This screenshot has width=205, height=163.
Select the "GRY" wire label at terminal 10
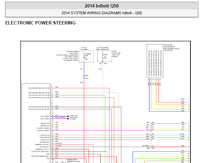pos(183,129)
